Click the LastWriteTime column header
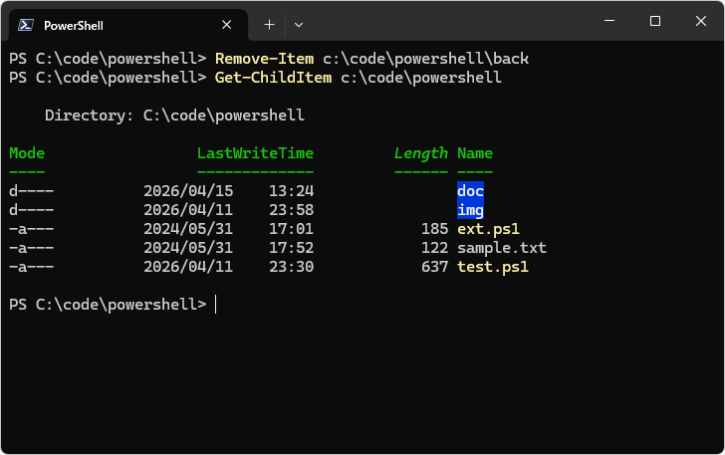Image resolution: width=725 pixels, height=455 pixels. pyautogui.click(x=255, y=153)
